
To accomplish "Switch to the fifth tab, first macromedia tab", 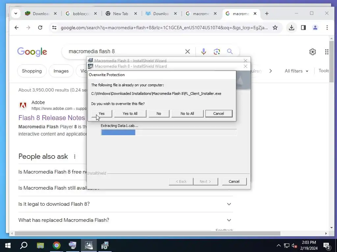I will [201, 13].
